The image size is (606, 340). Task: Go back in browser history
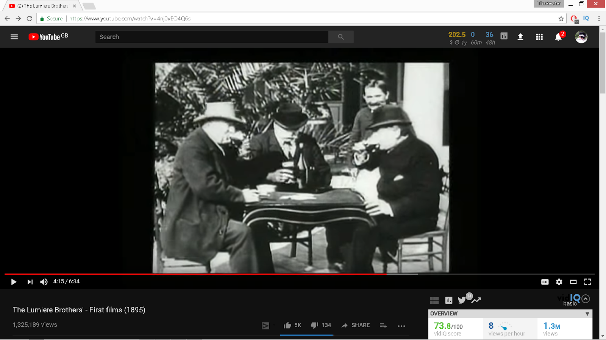tap(7, 19)
